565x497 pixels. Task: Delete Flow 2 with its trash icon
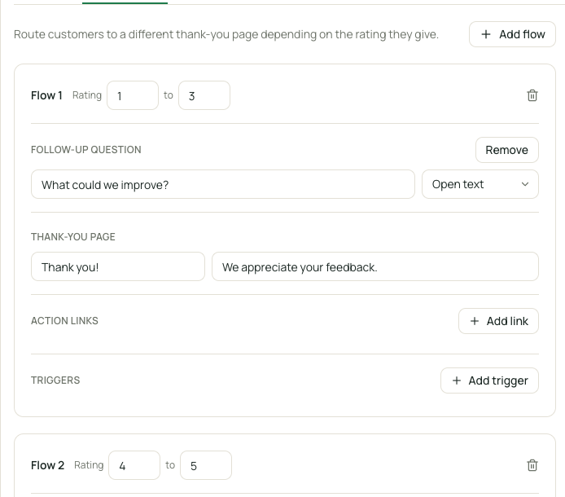[x=532, y=465]
